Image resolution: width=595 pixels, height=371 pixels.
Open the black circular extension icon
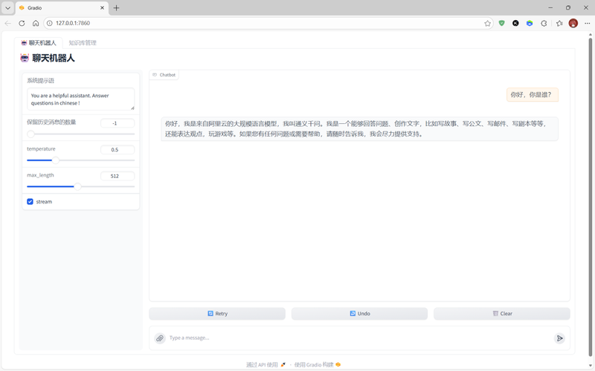[x=515, y=23]
